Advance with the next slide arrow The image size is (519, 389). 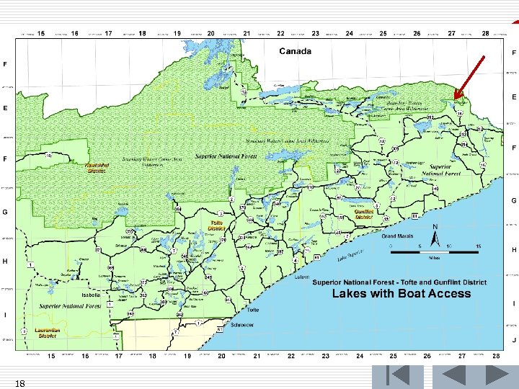[497, 375]
